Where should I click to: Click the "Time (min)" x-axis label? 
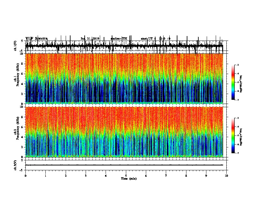pos(129,179)
